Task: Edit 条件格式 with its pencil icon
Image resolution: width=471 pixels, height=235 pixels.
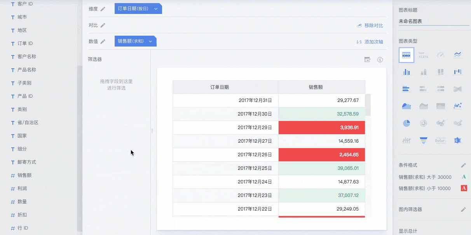Action: 463,165
